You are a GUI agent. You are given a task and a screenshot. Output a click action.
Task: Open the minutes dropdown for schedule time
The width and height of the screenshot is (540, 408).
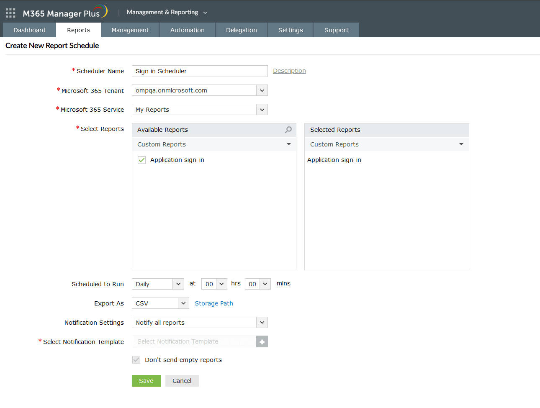tap(258, 284)
